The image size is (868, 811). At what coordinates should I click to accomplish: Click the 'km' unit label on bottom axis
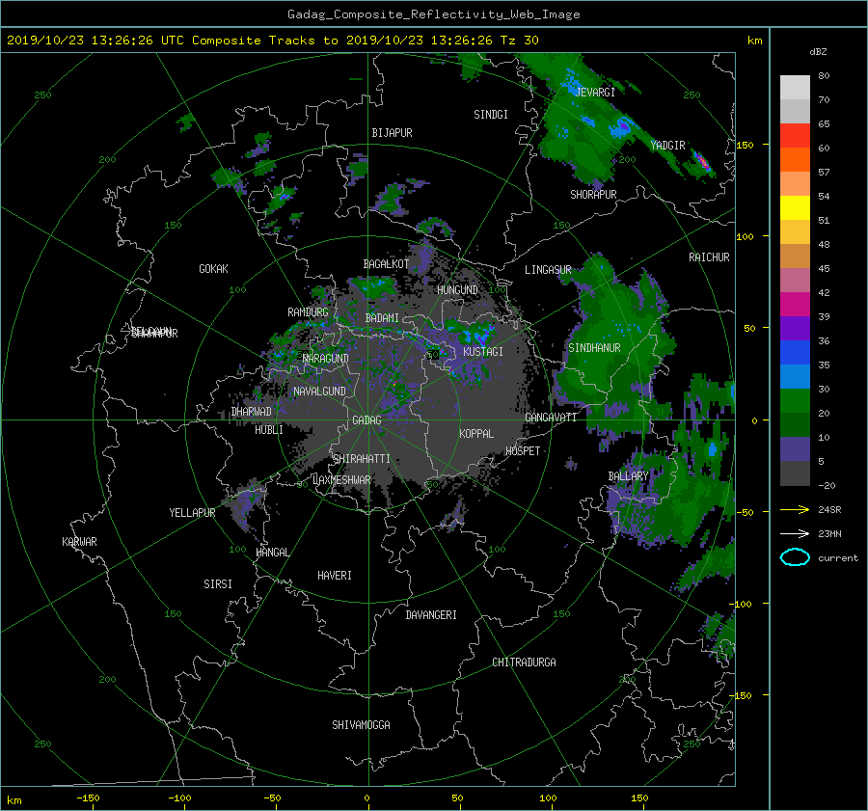point(14,800)
